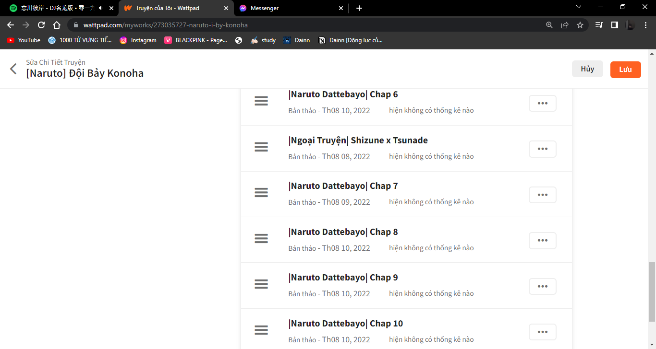Click reorder handle of Naruto Dattebayo Chap 9
This screenshot has width=656, height=349.
[x=261, y=284]
